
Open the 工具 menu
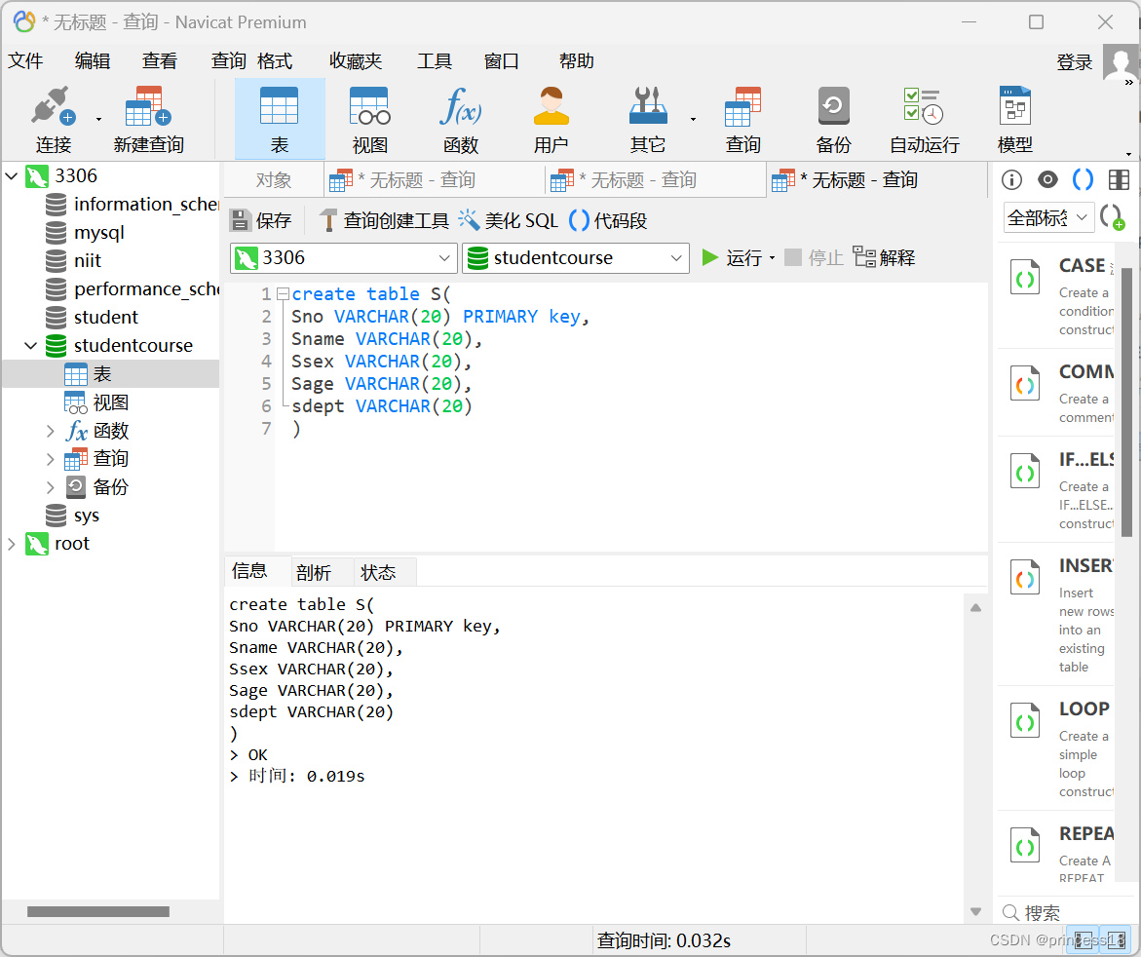tap(435, 60)
